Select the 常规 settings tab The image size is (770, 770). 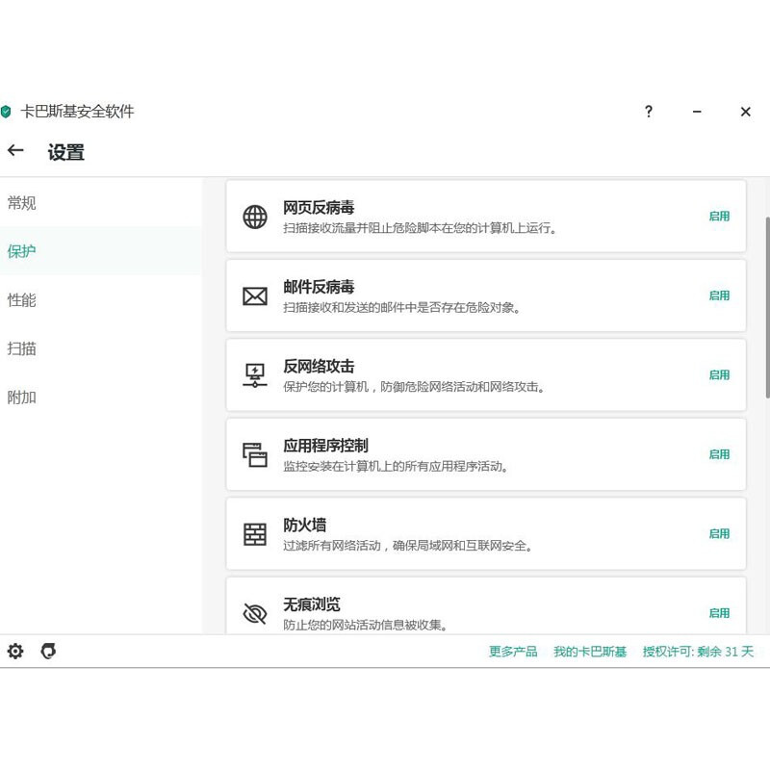(101, 203)
